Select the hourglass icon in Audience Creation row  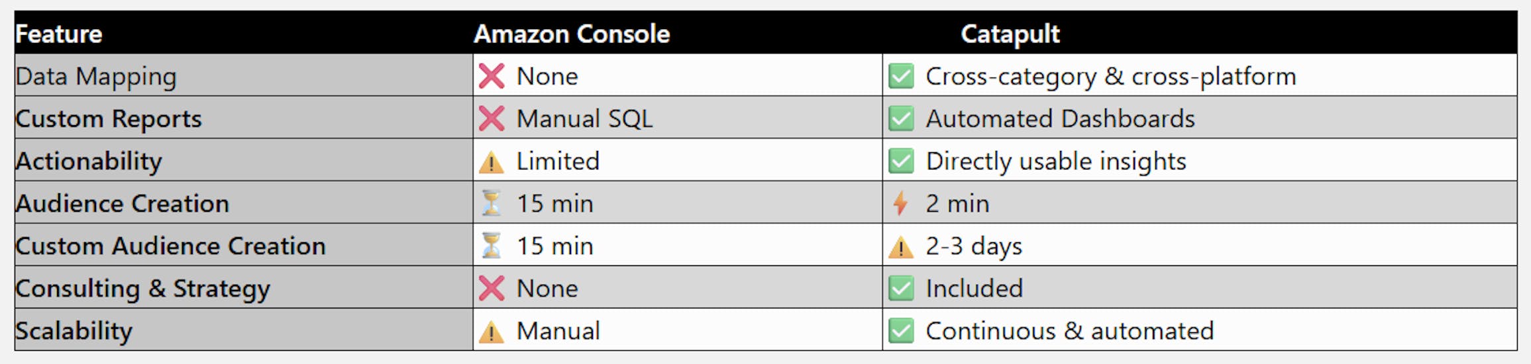click(492, 203)
